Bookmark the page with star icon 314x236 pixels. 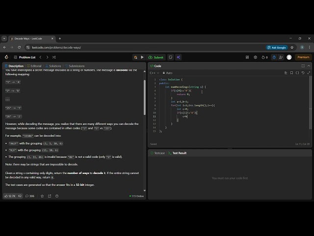pyautogui.click(x=292, y=48)
